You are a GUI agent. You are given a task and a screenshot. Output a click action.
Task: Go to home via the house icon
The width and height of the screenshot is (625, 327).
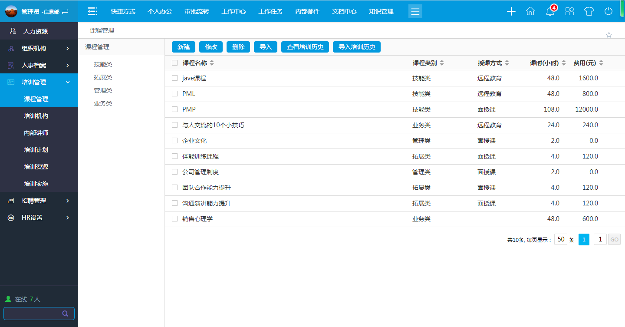pyautogui.click(x=530, y=12)
